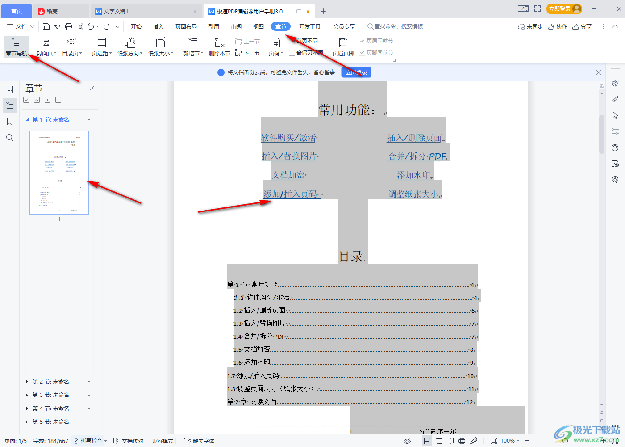
Task: Click the 新增节 add section icon
Action: pyautogui.click(x=193, y=42)
